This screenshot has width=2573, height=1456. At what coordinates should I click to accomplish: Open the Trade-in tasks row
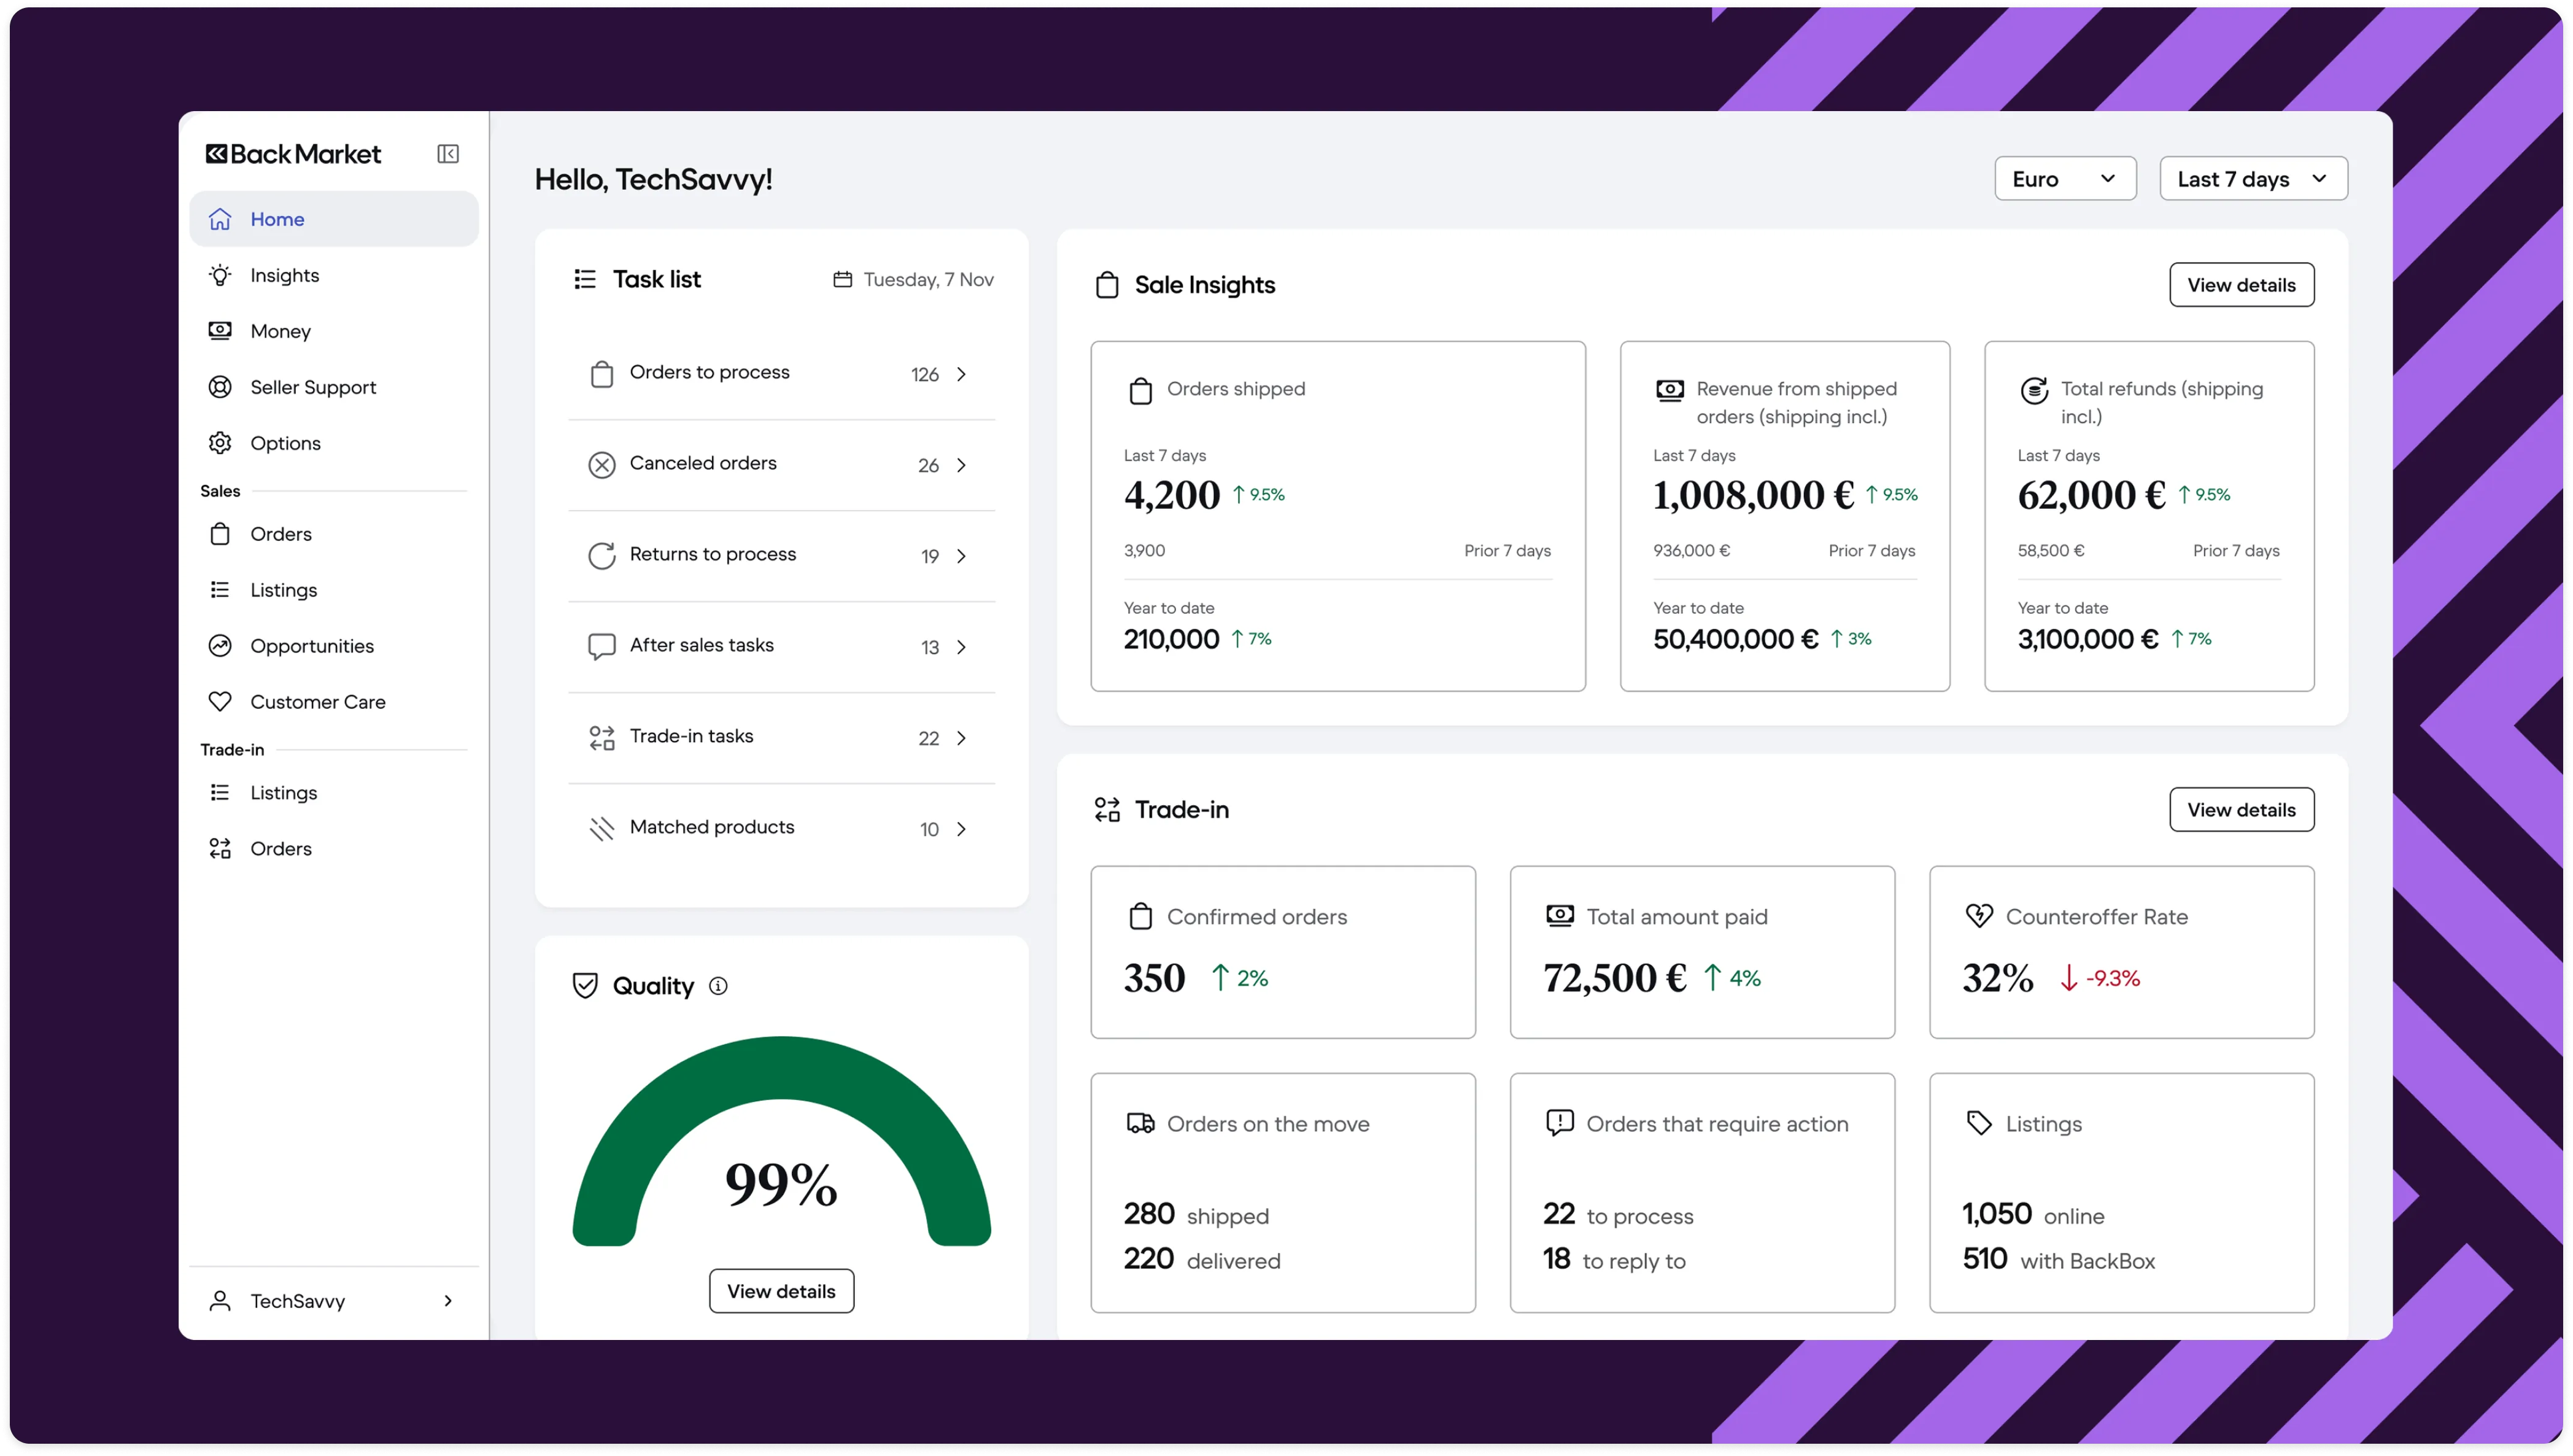tap(782, 738)
